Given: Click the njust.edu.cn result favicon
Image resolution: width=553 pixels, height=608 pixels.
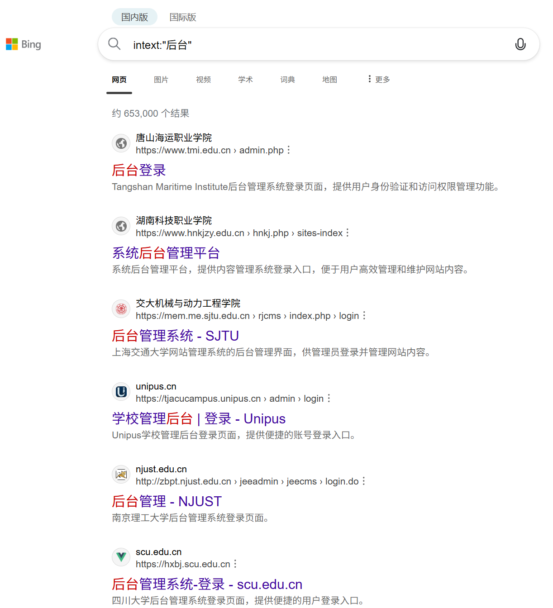Looking at the screenshot, I should tap(121, 474).
